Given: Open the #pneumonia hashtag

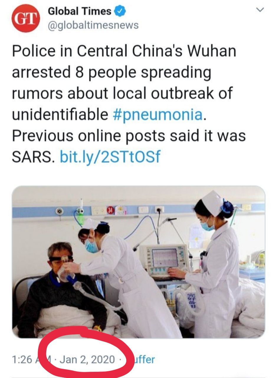Looking at the screenshot, I should pyautogui.click(x=158, y=115).
